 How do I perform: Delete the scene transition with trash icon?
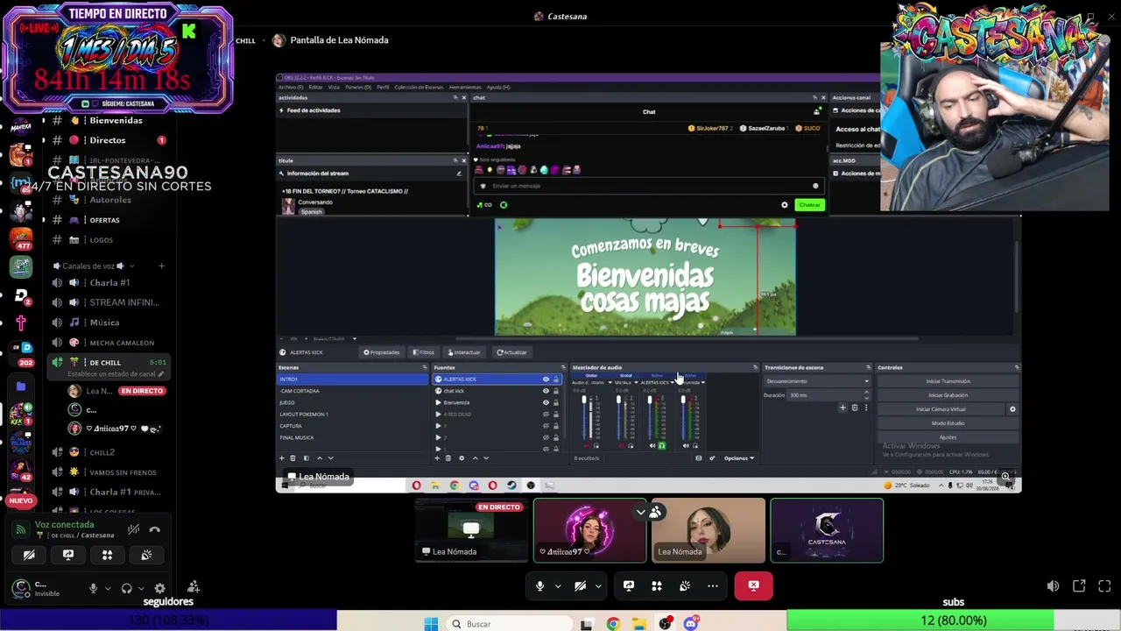coord(855,408)
